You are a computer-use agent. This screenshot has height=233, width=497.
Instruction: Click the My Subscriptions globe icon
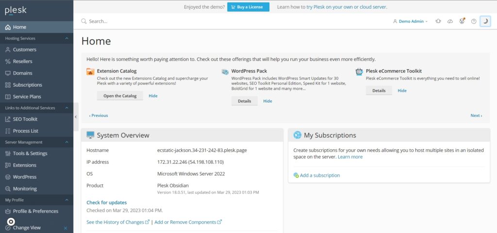298,135
